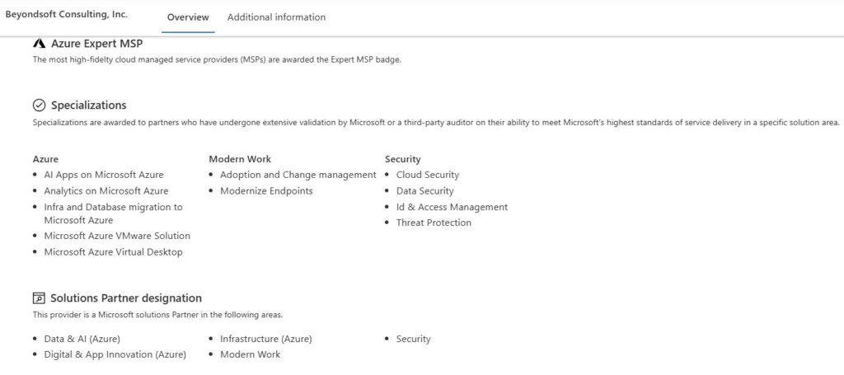Select Modernize Endpoints specialization

[267, 191]
